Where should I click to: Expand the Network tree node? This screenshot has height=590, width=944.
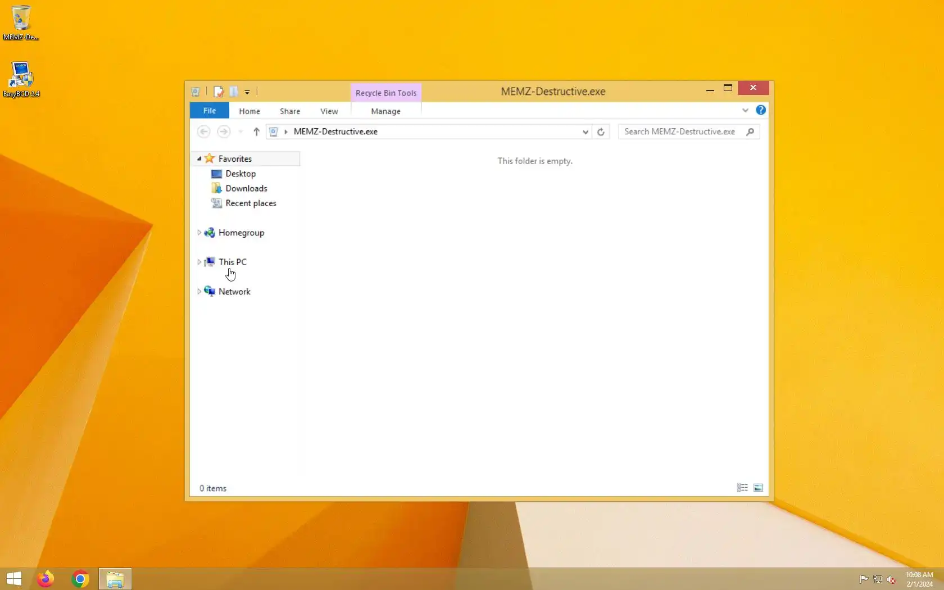click(199, 292)
